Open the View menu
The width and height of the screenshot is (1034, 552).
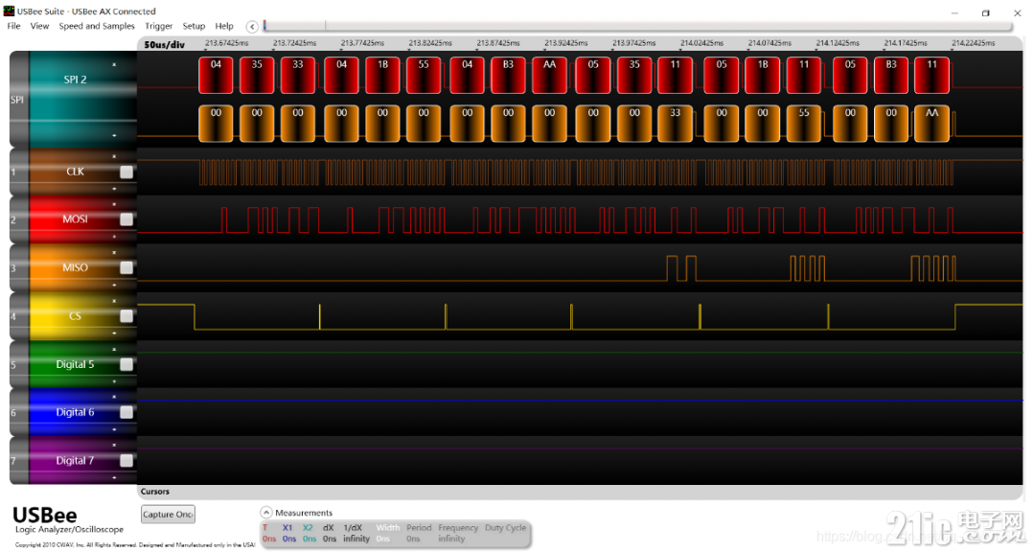coord(39,27)
